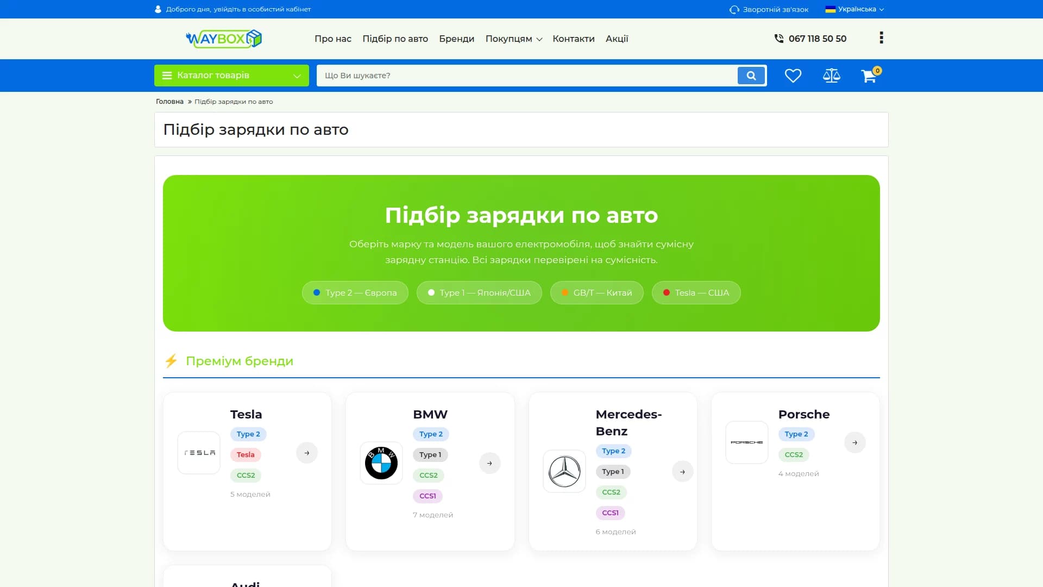Click the 6 моделей text on Mercedes card
This screenshot has width=1043, height=587.
pyautogui.click(x=615, y=532)
